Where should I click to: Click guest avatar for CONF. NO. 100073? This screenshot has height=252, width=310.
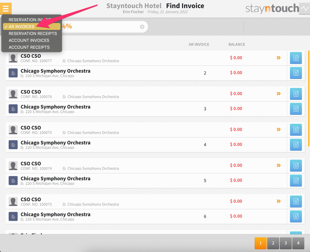click(x=13, y=201)
